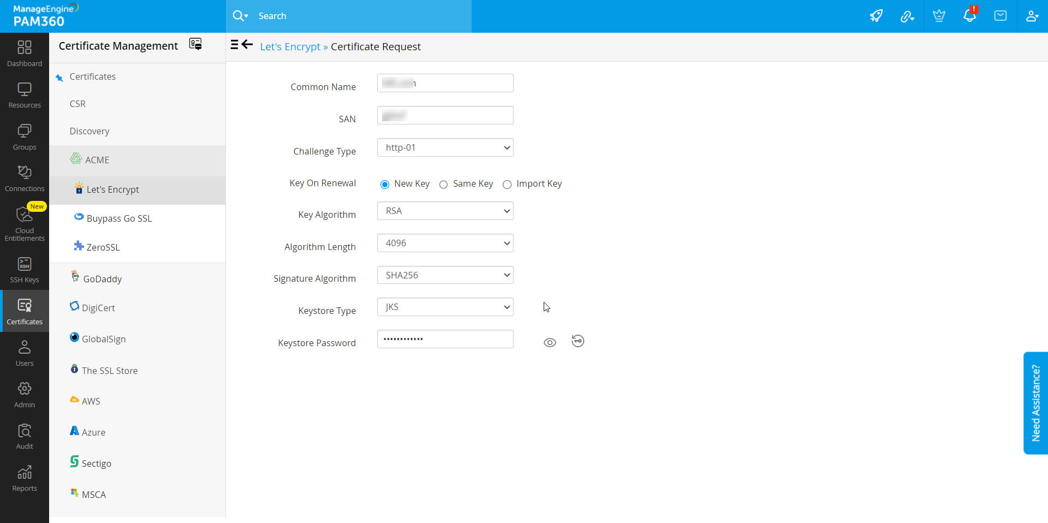Open the DigiCert menu item
This screenshot has width=1048, height=523.
(98, 308)
